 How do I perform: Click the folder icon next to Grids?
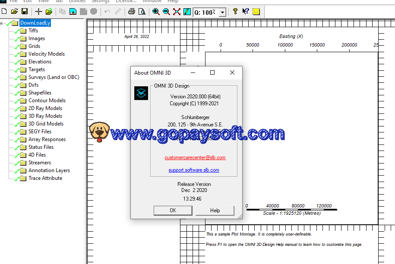[x=23, y=46]
